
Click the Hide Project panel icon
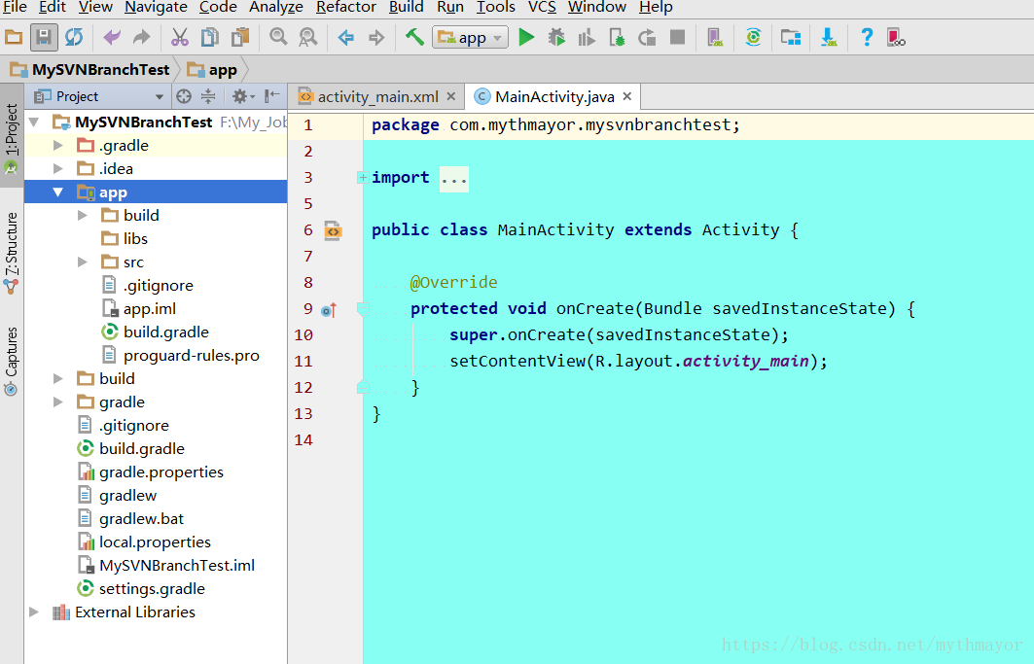[x=271, y=96]
